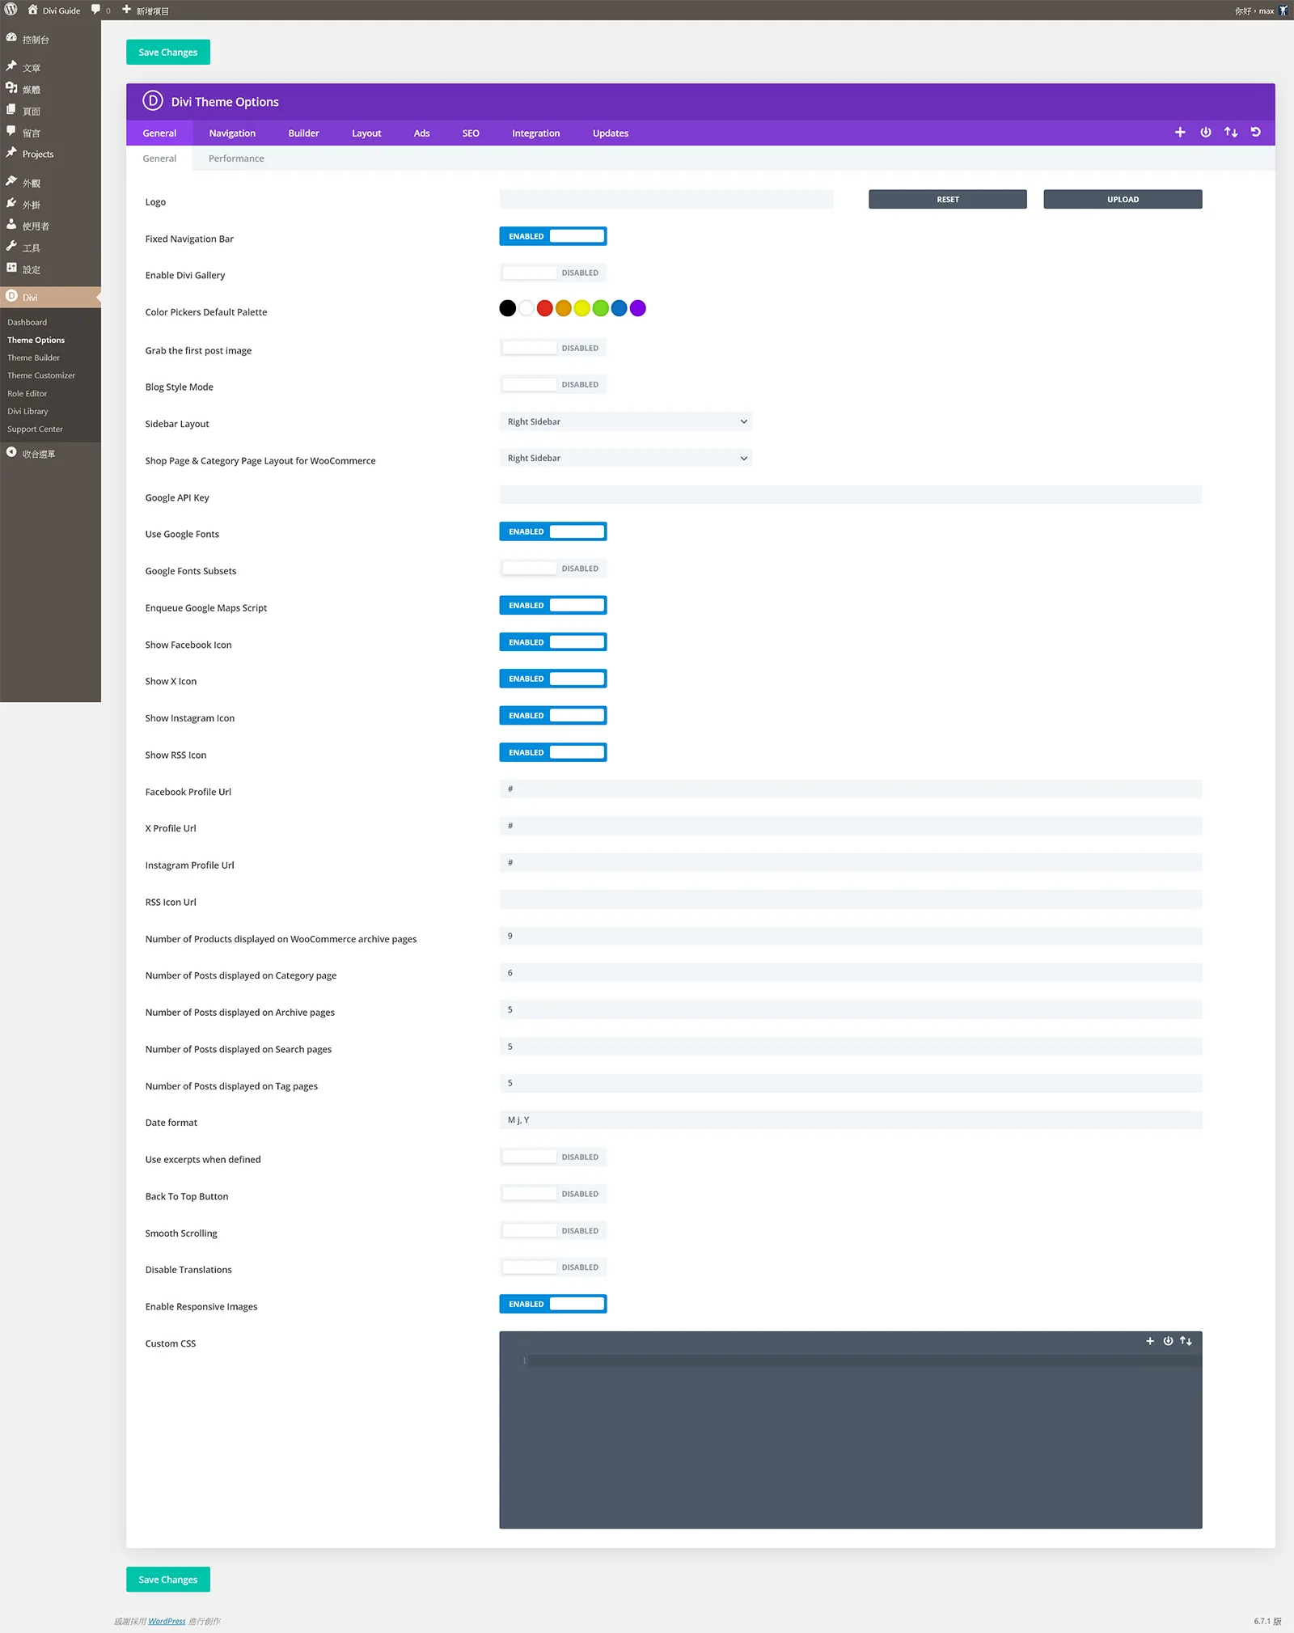Click top Save Changes button
The image size is (1294, 1633).
pos(168,52)
